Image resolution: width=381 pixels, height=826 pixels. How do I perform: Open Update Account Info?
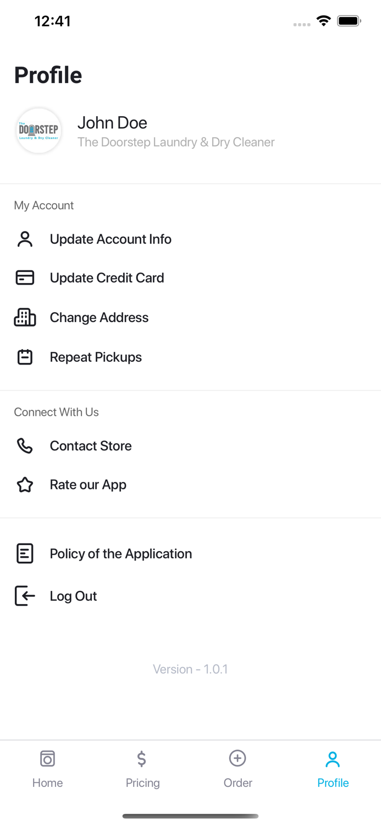111,239
